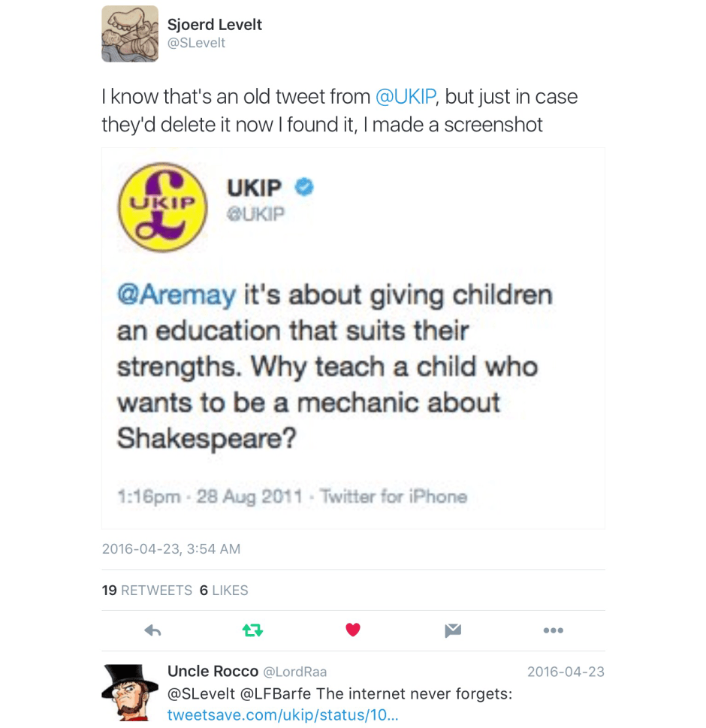View the 19 Retweets list

(x=147, y=591)
